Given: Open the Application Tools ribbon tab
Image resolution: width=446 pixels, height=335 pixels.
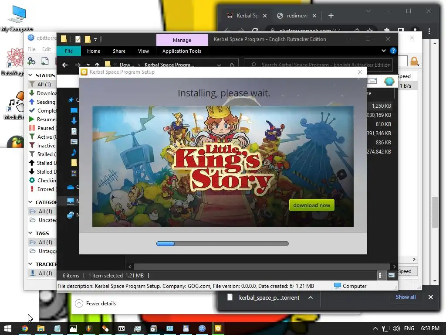Looking at the screenshot, I should [x=182, y=51].
